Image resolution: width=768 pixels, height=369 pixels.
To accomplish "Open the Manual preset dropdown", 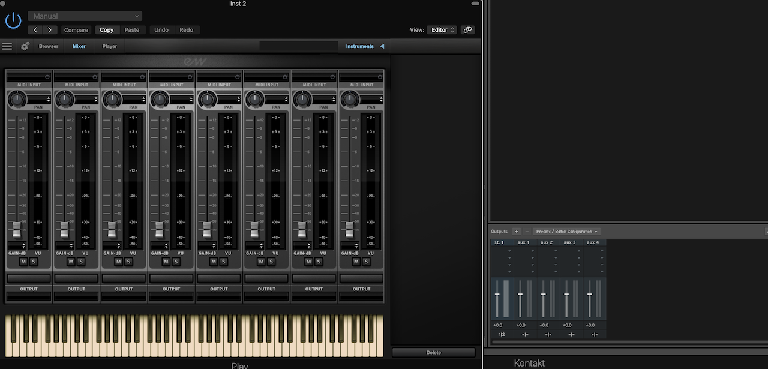I will coord(85,16).
